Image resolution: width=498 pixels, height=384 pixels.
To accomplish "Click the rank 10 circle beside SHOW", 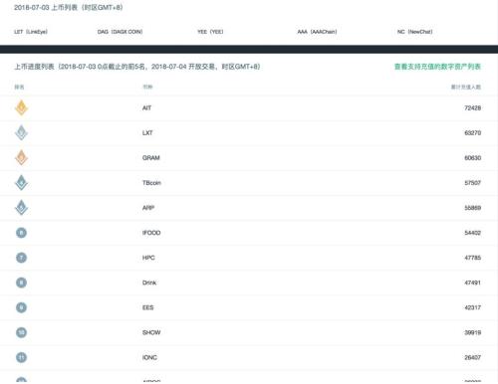I will pyautogui.click(x=21, y=332).
